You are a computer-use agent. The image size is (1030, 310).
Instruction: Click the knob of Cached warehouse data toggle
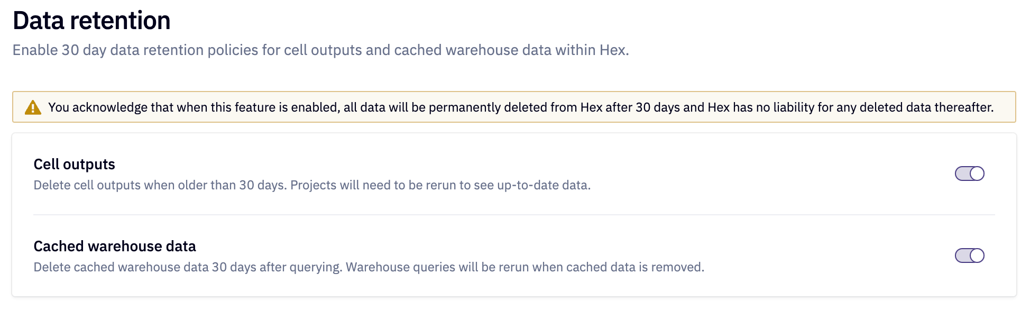[977, 256]
